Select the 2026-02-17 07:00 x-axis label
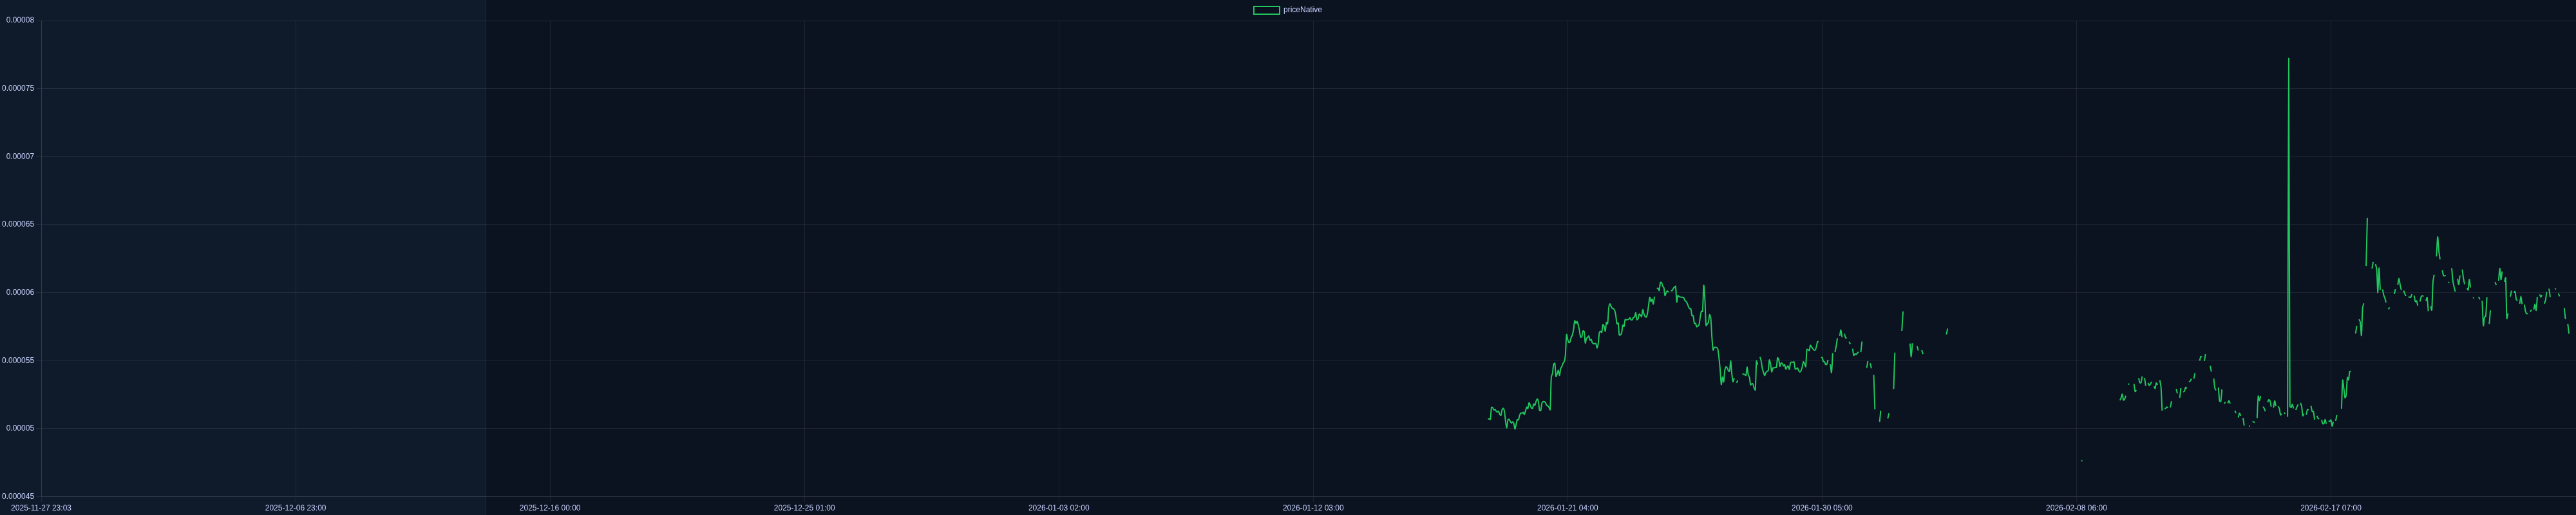2576x515 pixels. [2330, 508]
